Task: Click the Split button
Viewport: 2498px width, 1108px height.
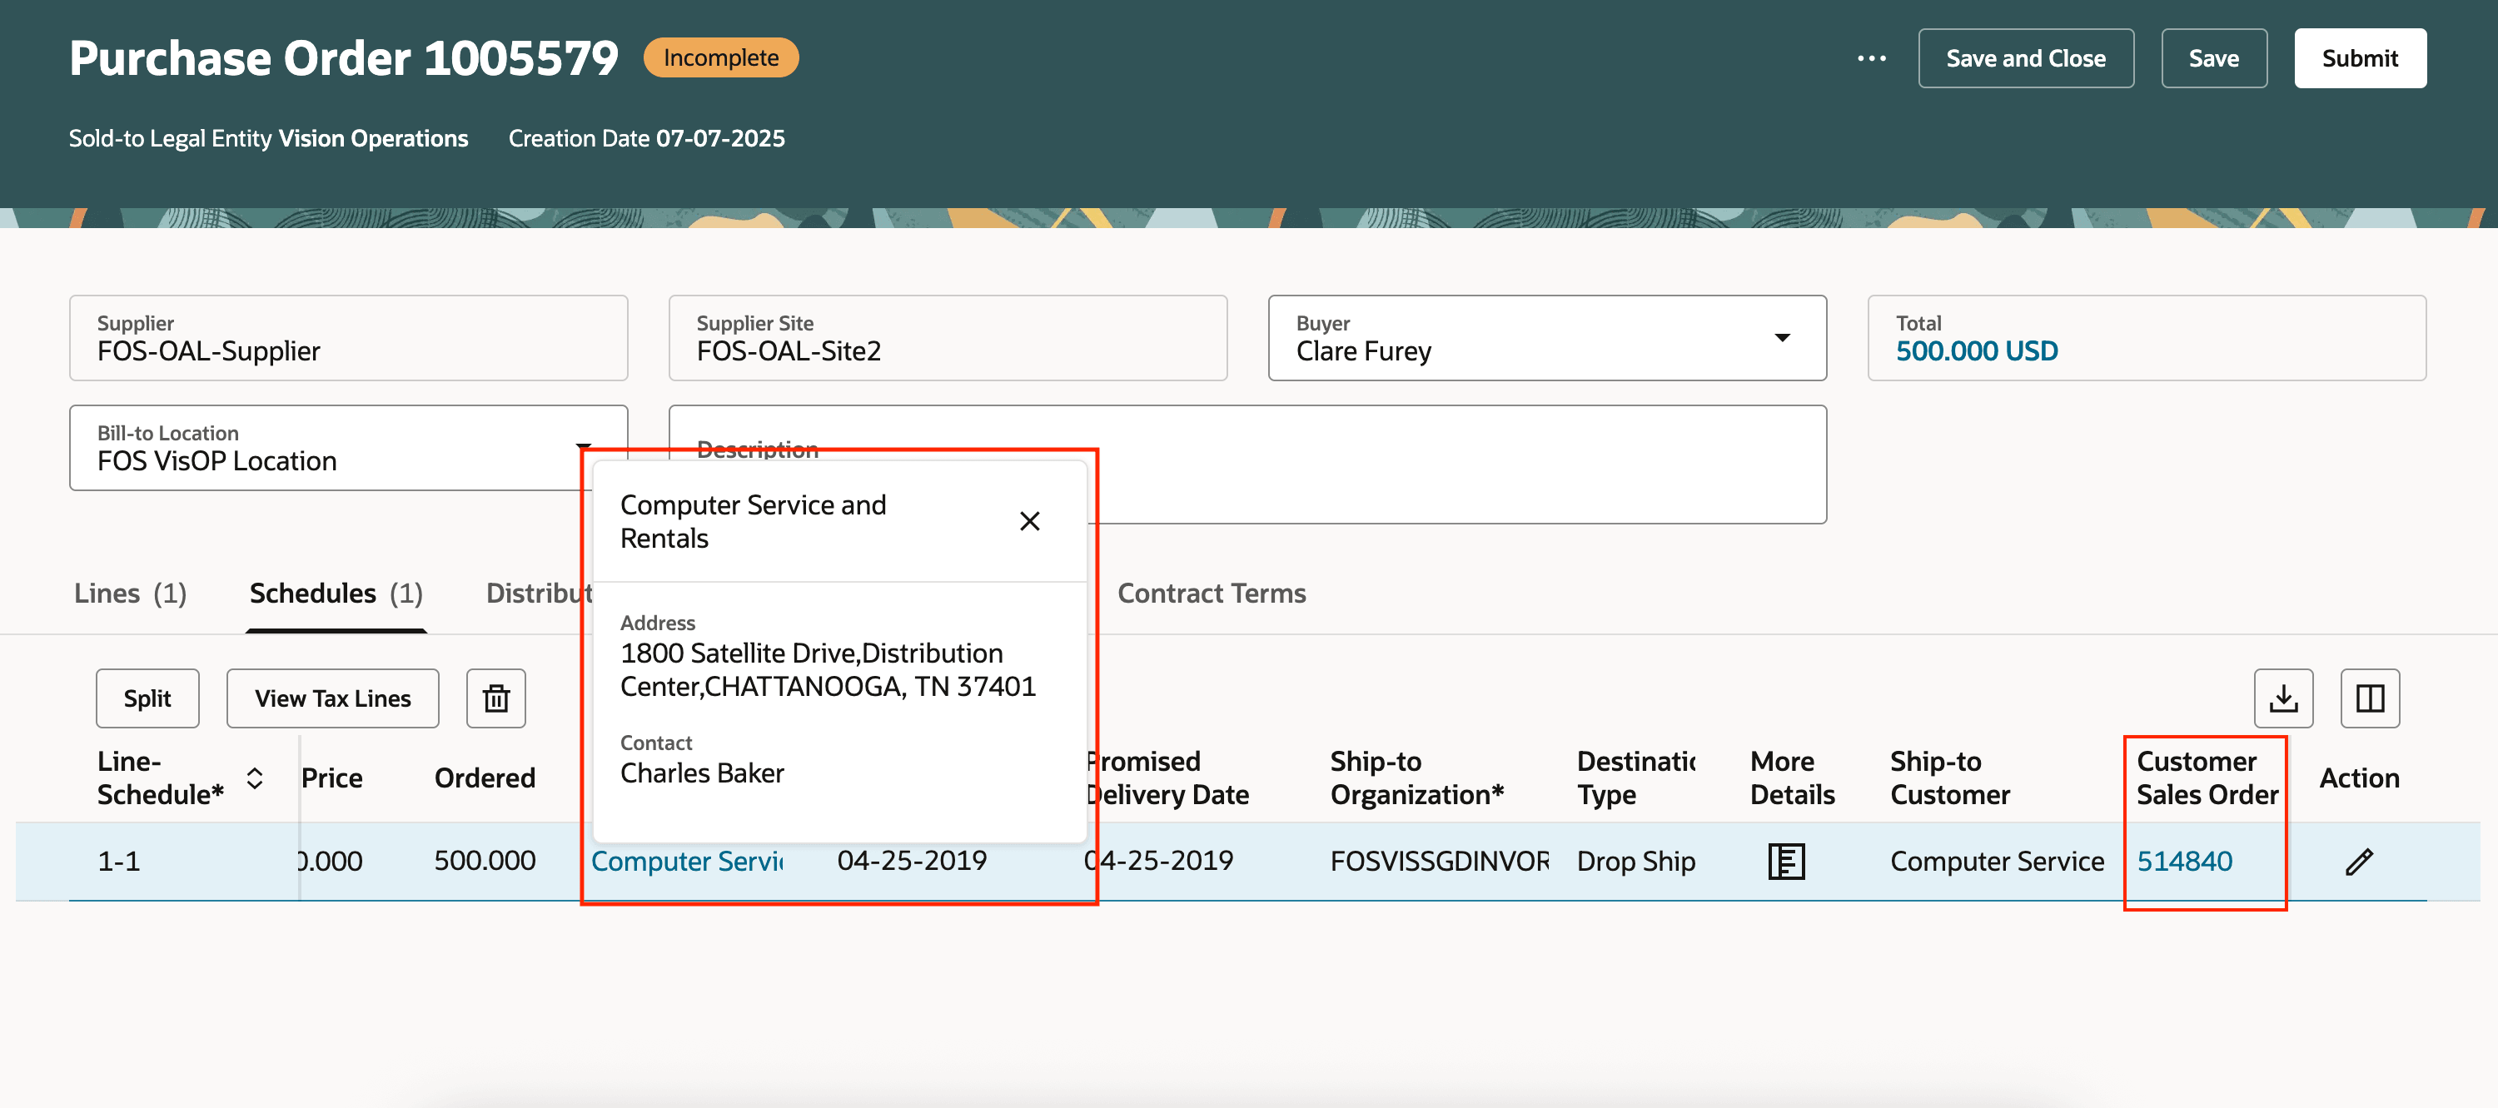Action: (147, 698)
